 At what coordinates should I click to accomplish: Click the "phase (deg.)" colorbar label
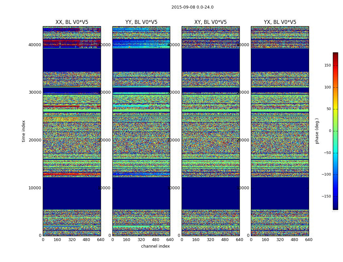pos(317,131)
